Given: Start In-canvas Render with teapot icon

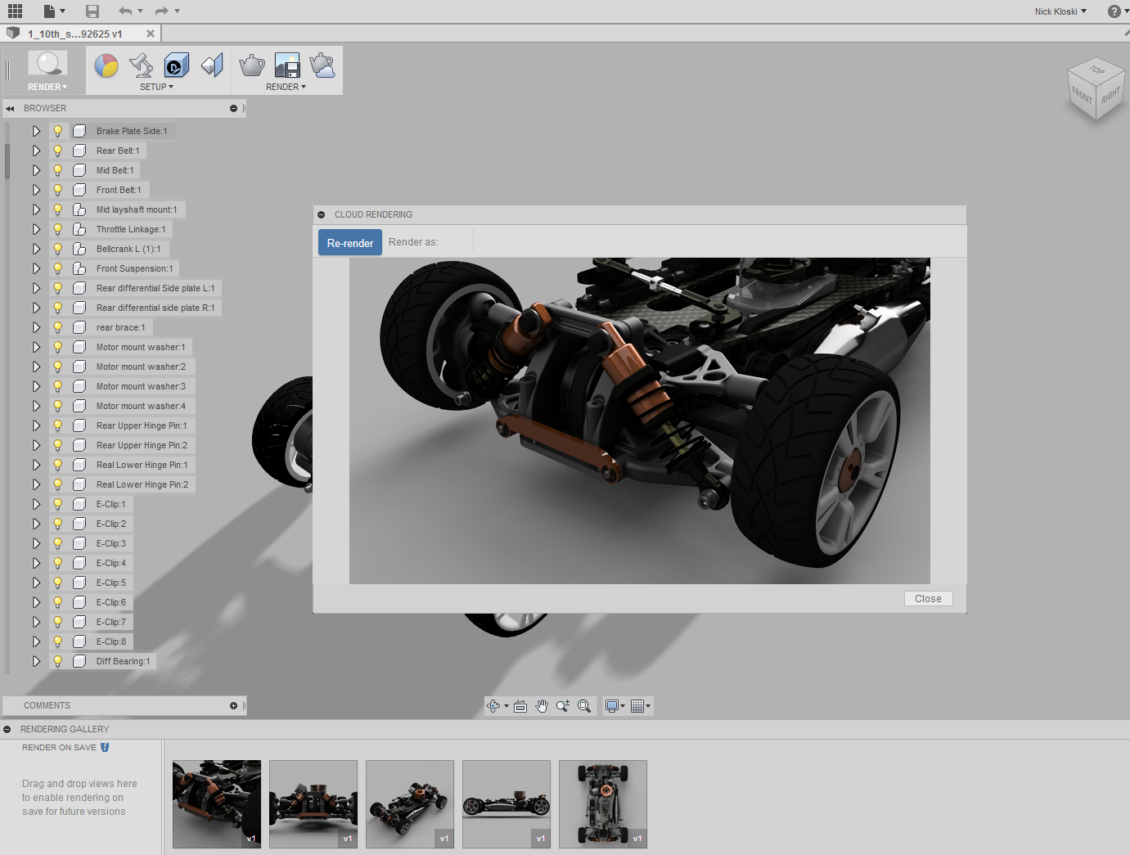Looking at the screenshot, I should [251, 65].
